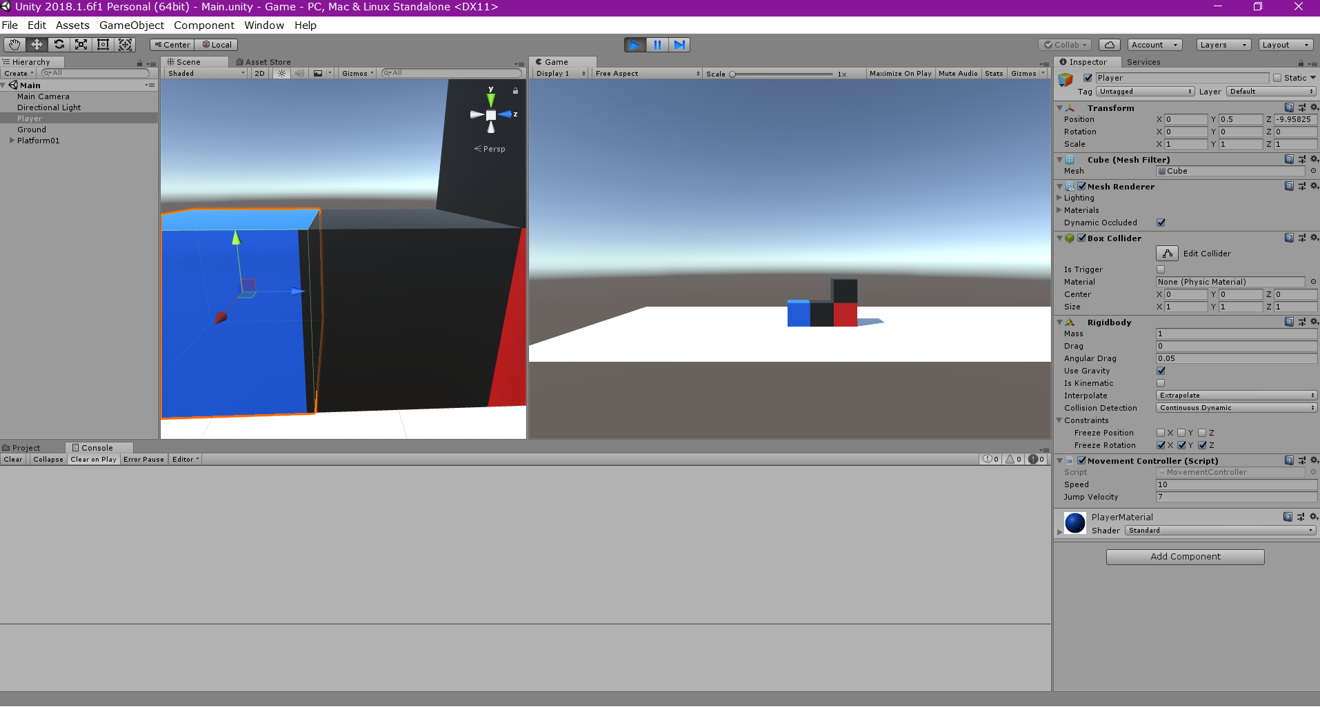This screenshot has width=1320, height=707.
Task: Toggle Maximize On Play
Action: point(900,74)
